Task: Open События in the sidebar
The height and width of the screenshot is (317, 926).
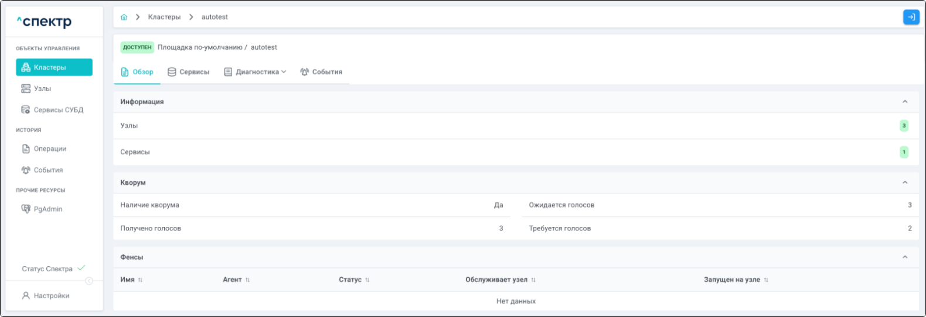Action: (x=48, y=170)
